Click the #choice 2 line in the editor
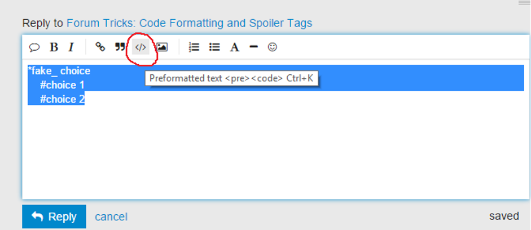Viewport: 531px width, 230px height. point(62,99)
